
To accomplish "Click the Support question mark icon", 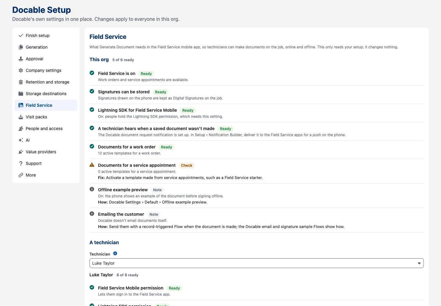I will [21, 163].
